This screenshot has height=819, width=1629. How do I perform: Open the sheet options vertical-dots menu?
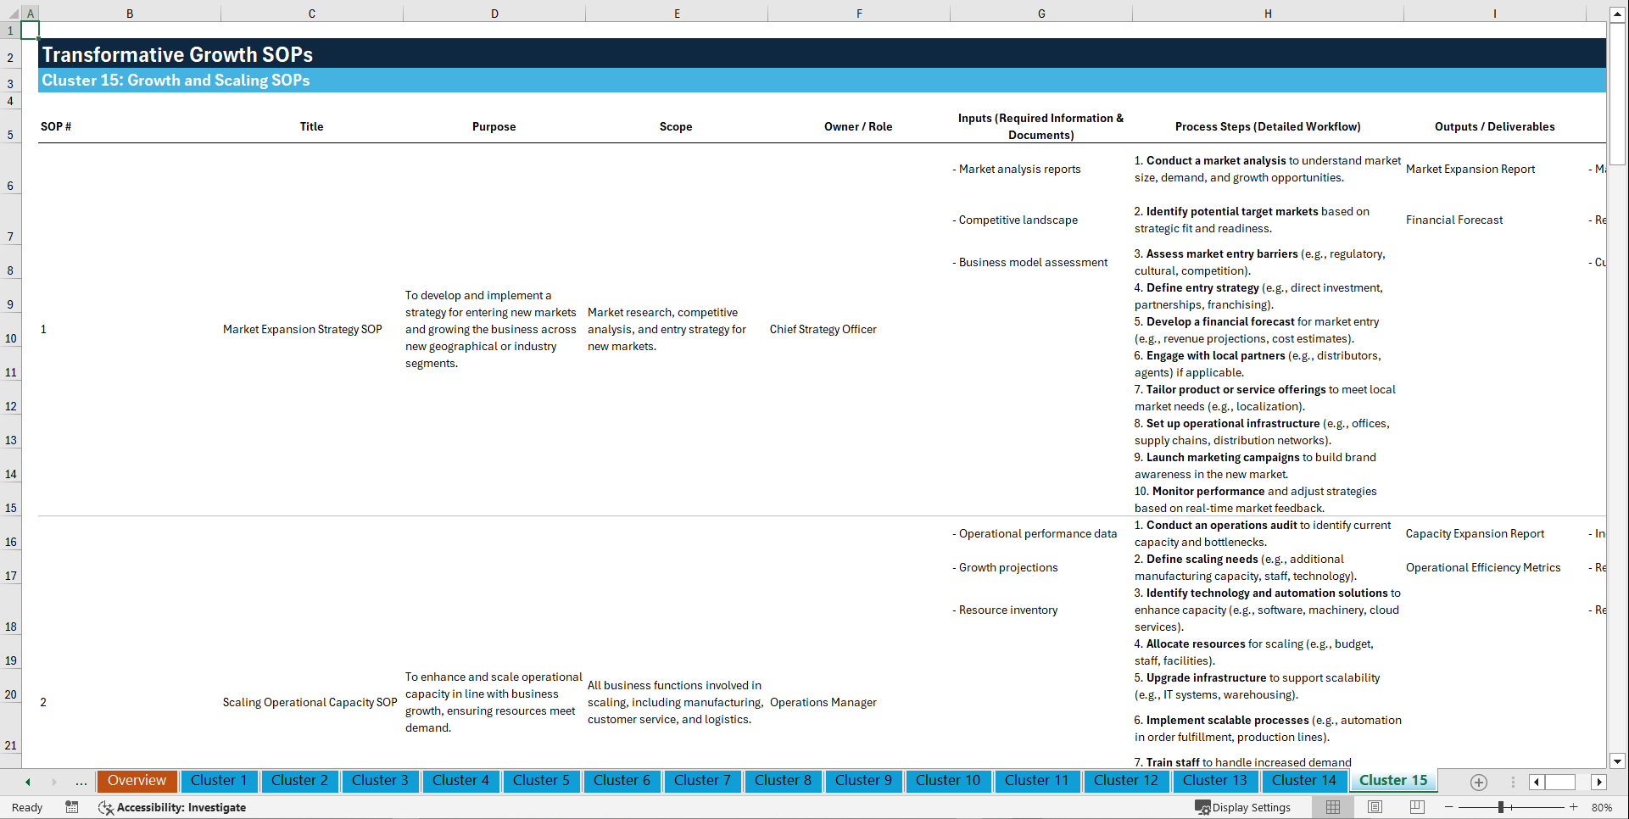(1514, 782)
